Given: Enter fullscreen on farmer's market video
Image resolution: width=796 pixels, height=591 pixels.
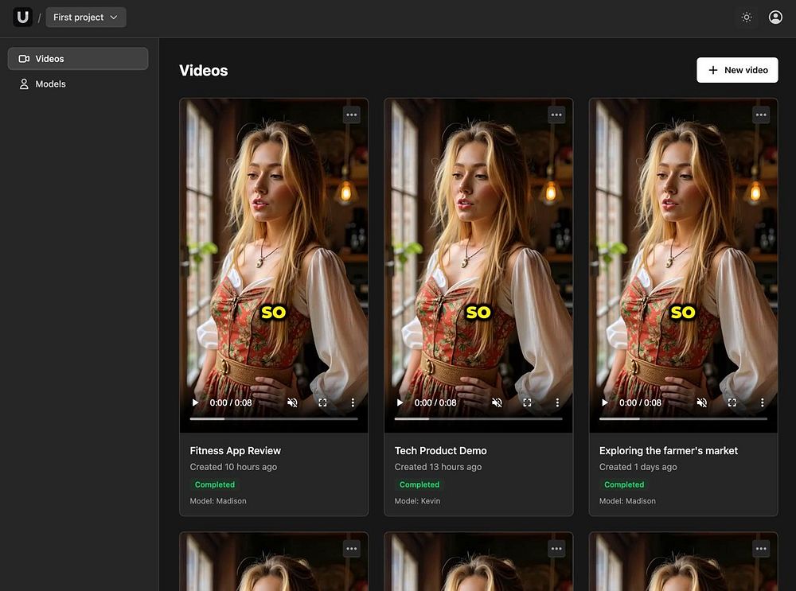Looking at the screenshot, I should tap(732, 402).
